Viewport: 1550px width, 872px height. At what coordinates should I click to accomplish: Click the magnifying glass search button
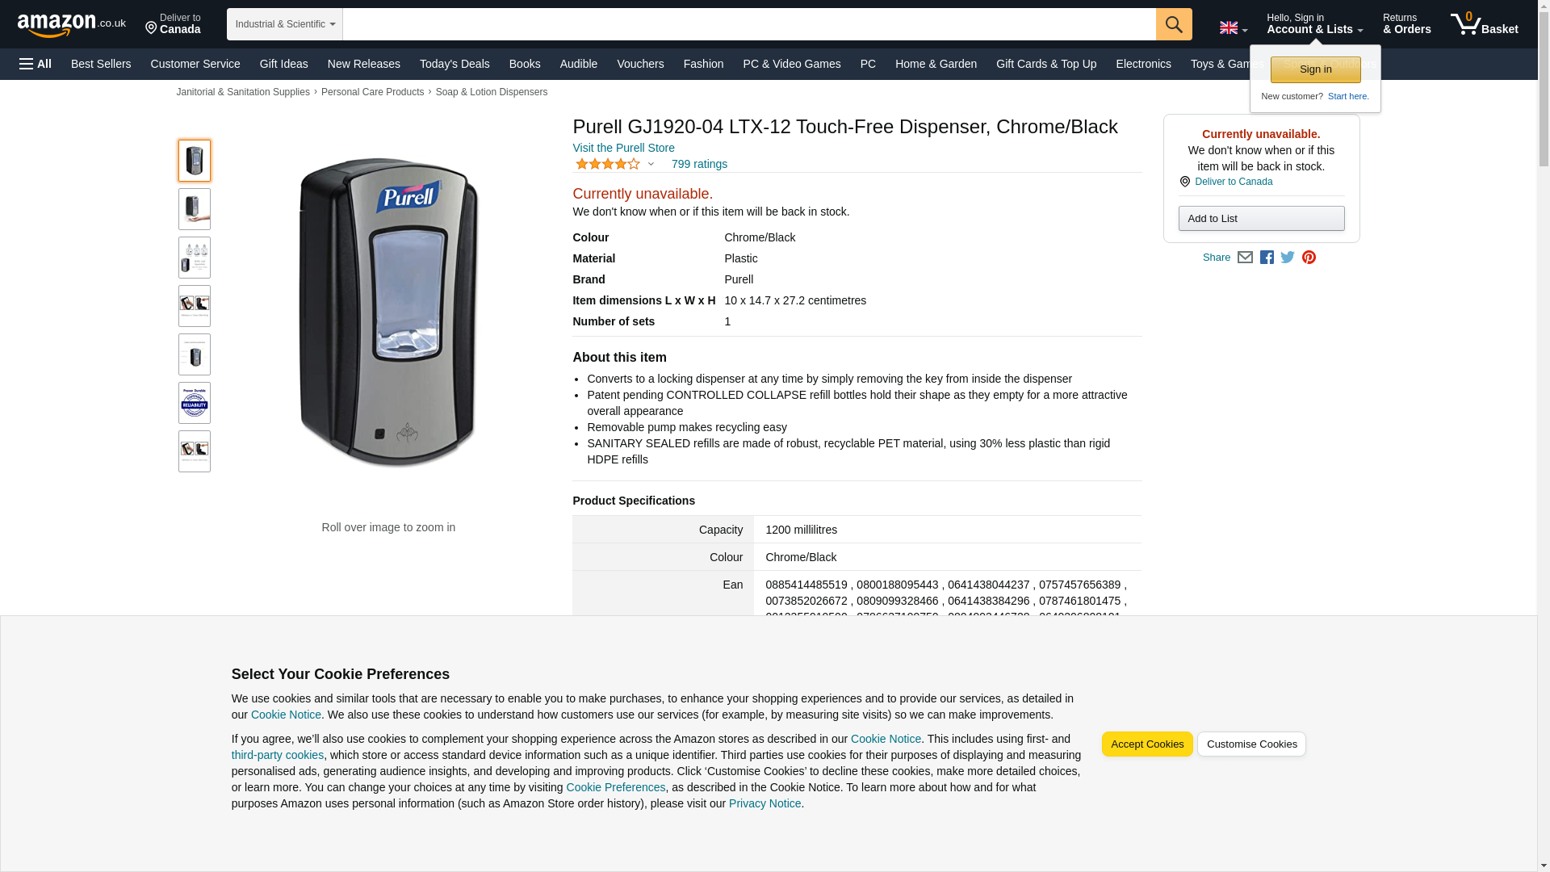coord(1173,24)
